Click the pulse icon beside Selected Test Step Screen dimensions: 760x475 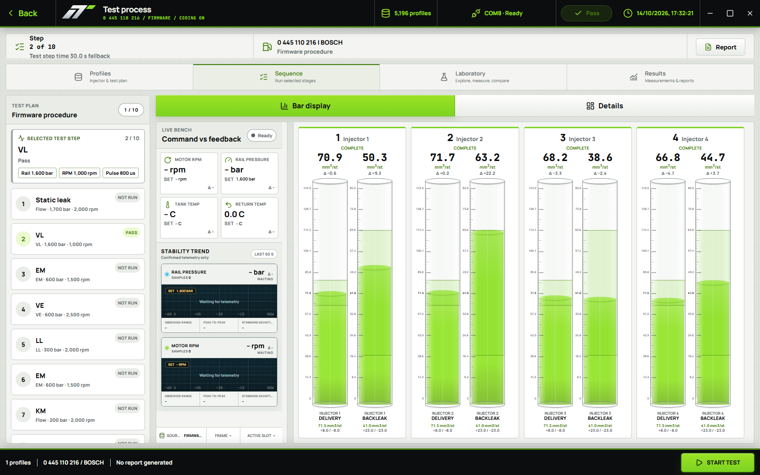tap(21, 138)
